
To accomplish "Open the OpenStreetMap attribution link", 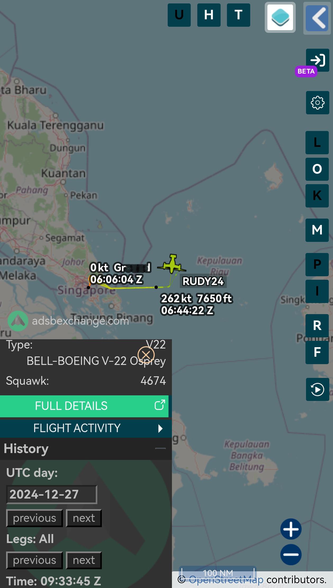I will click(226, 580).
